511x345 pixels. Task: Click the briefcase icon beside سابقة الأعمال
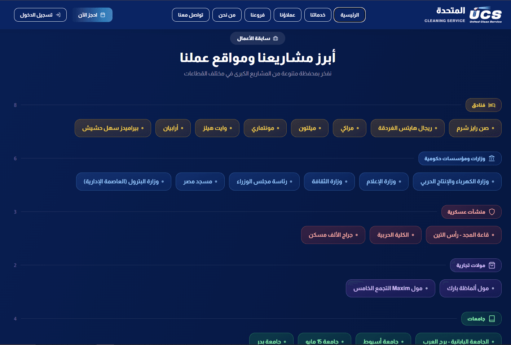point(276,38)
